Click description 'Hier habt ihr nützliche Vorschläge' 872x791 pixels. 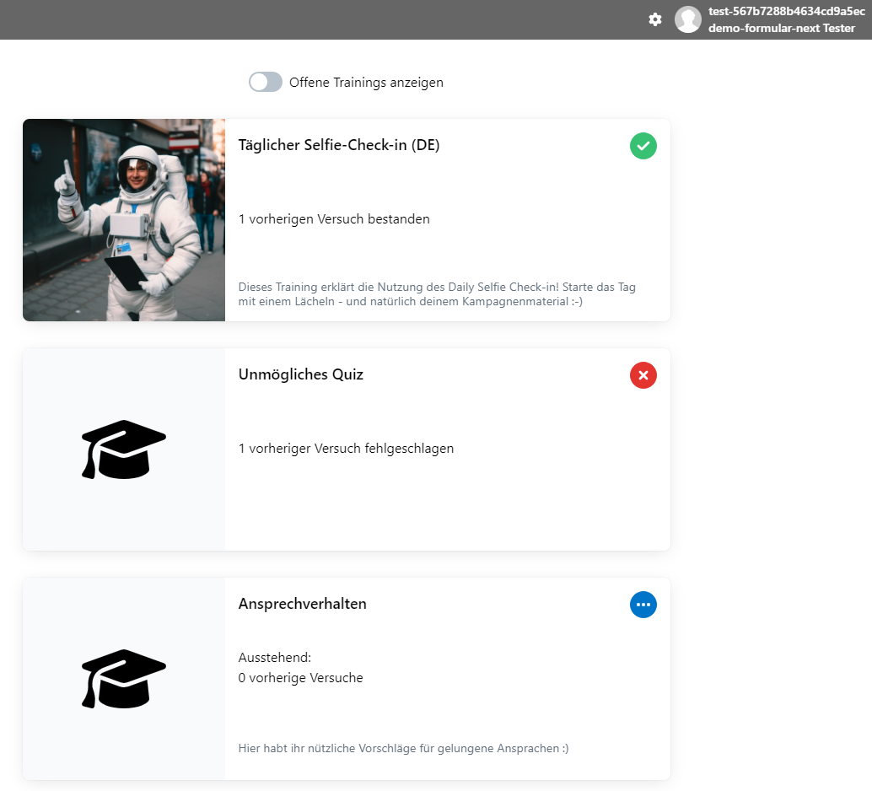click(x=403, y=749)
